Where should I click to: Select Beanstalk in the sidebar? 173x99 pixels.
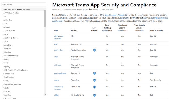[7, 49]
